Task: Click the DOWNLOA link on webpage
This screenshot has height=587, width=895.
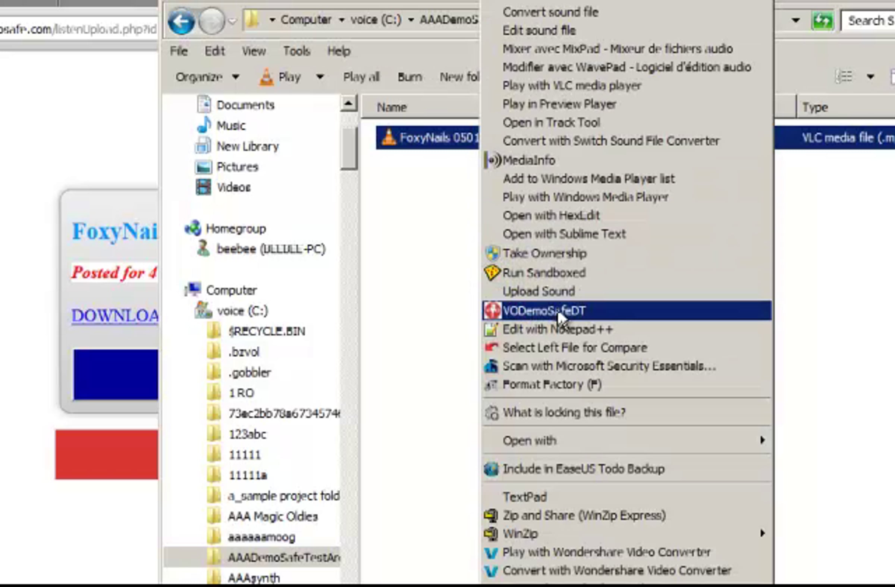Action: (115, 316)
